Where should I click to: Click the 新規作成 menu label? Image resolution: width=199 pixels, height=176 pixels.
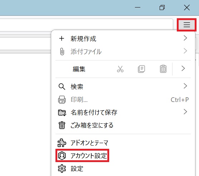pyautogui.click(x=83, y=39)
